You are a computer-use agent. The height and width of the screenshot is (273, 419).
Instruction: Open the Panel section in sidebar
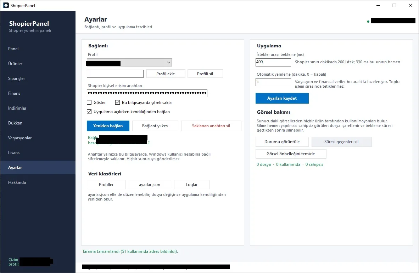click(x=38, y=49)
